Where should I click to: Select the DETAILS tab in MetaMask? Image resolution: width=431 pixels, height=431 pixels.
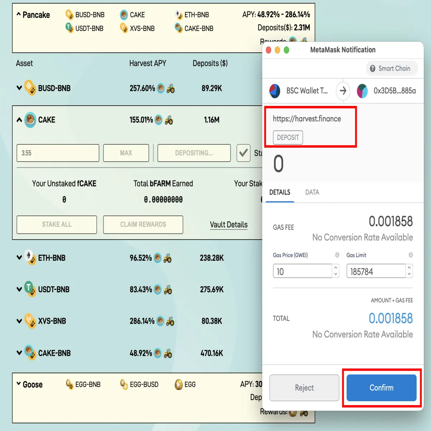[x=280, y=192]
